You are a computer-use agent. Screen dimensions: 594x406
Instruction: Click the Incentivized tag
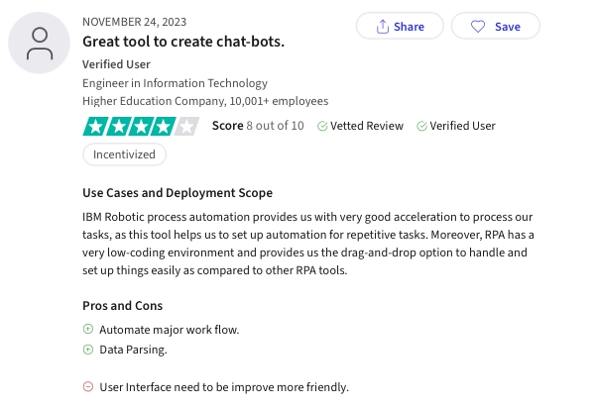coord(124,154)
